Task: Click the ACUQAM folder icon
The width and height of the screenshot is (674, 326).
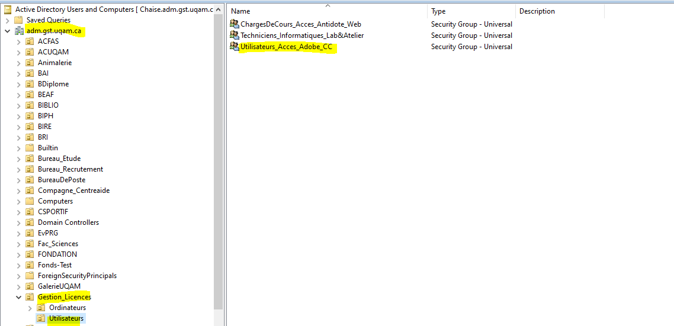Action: [x=30, y=52]
